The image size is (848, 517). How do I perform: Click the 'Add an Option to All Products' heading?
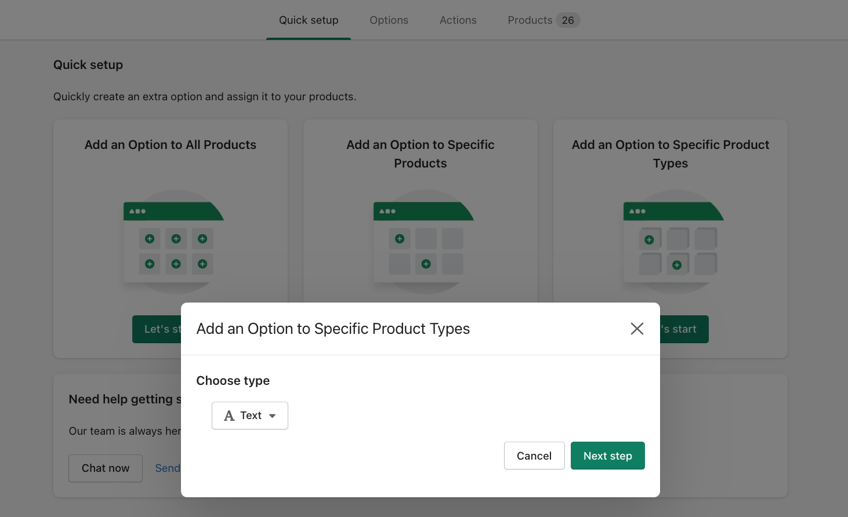click(x=171, y=145)
